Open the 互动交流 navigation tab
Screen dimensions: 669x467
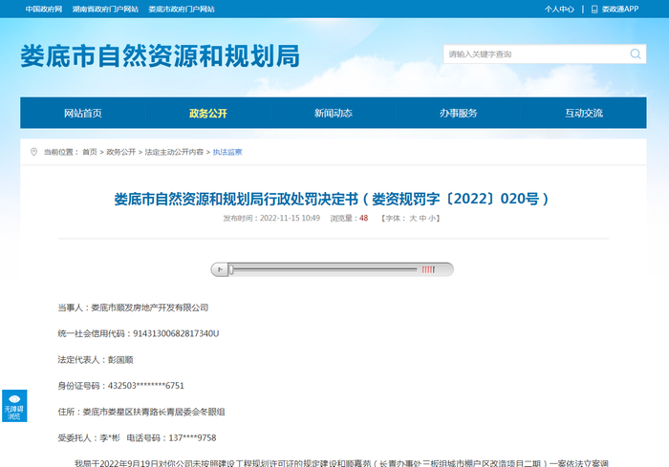[584, 113]
